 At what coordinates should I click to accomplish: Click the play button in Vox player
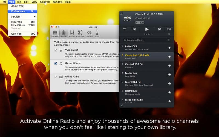147,29
